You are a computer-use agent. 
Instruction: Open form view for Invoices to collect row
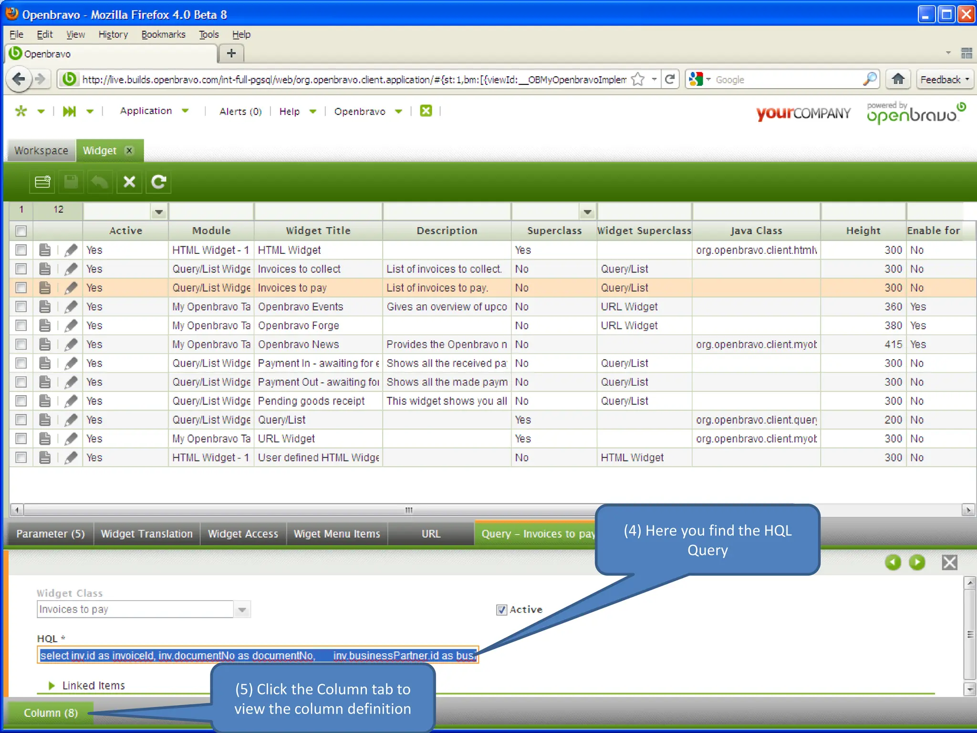(45, 269)
